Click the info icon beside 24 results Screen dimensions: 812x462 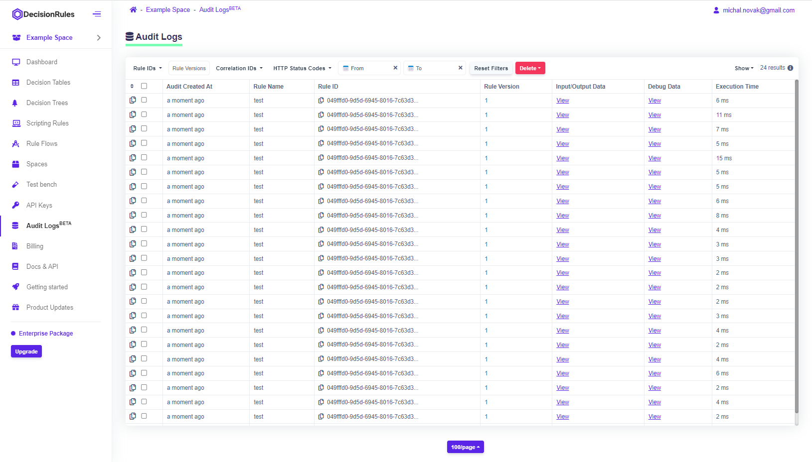coord(790,68)
